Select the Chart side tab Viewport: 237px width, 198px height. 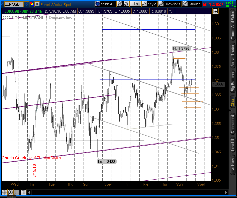coord(233,102)
